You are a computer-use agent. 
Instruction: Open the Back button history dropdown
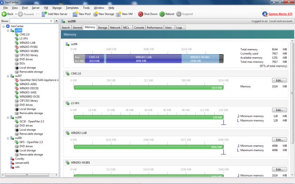[x=16, y=14]
